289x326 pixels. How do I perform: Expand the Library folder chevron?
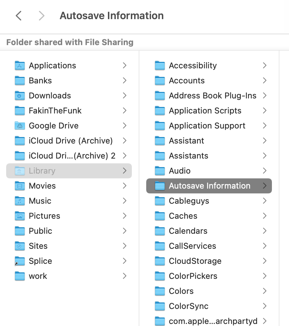125,171
